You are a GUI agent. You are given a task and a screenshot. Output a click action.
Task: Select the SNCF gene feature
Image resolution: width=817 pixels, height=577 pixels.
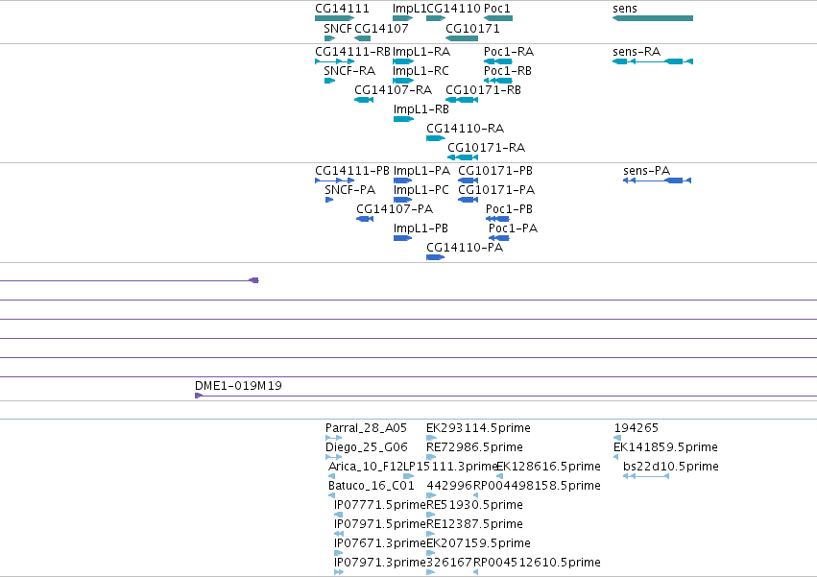[x=329, y=38]
